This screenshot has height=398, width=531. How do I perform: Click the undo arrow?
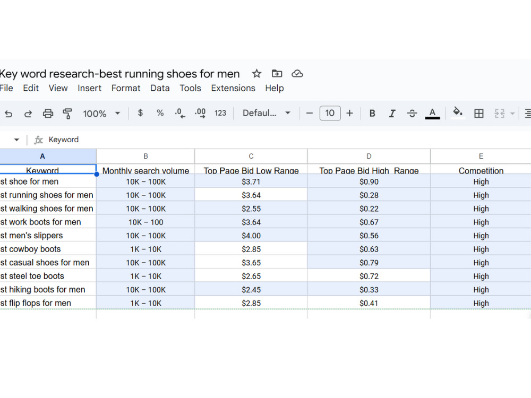8,114
